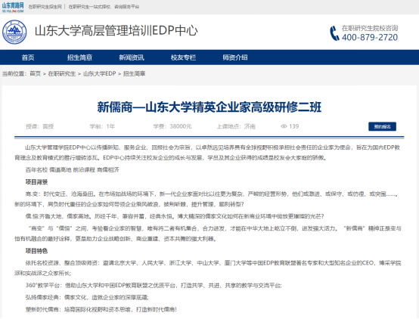Click the telephone handset icon
The height and width of the screenshot is (319, 419).
(x=334, y=33)
